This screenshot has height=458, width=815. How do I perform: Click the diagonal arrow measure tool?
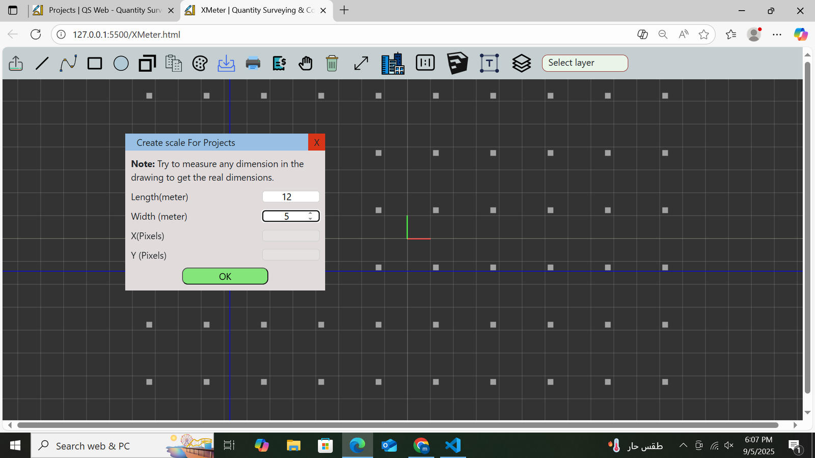(361, 63)
